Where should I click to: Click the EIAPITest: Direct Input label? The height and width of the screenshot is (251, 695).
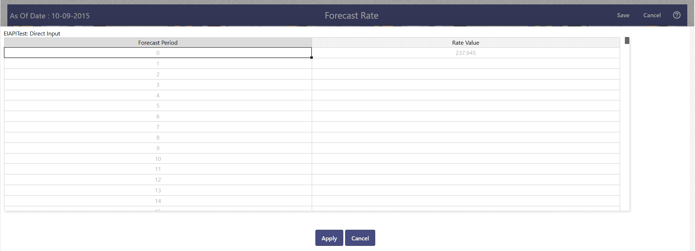[32, 33]
